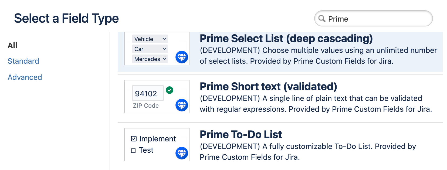Viewport: 447px width, 170px height.
Task: Open the Vehicle dropdown in the preview
Action: [150, 39]
